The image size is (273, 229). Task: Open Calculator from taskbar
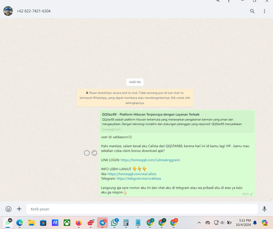[x=126, y=222]
